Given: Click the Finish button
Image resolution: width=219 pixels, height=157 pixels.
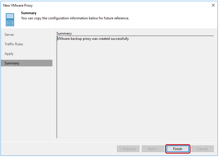Looking at the screenshot, I should tap(178, 149).
